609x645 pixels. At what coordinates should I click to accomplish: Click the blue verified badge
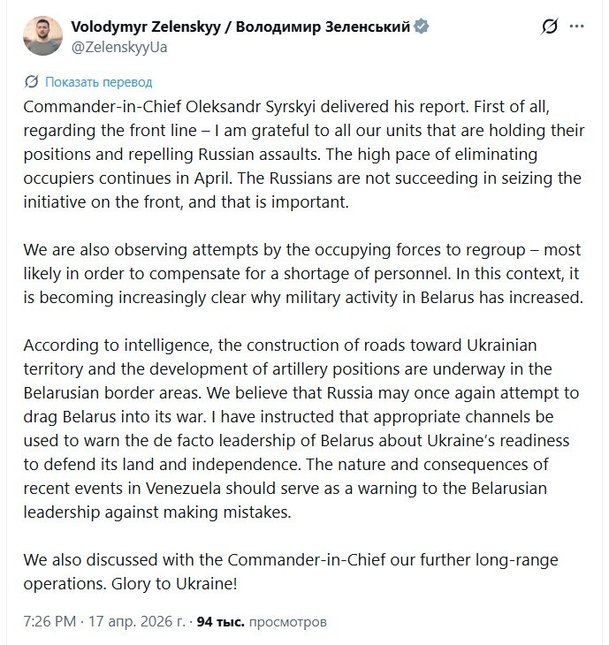click(422, 27)
